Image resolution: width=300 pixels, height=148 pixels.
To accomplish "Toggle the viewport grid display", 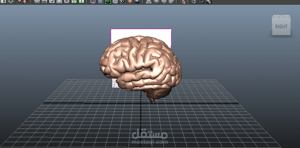I will [x=37, y=1].
